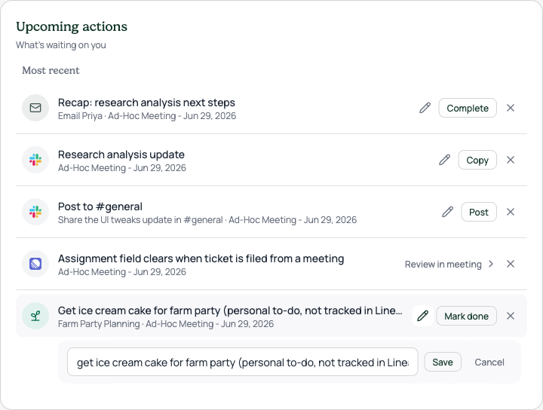Edit the Recap research analysis item with the pencil
Image resolution: width=543 pixels, height=410 pixels.
[x=425, y=108]
